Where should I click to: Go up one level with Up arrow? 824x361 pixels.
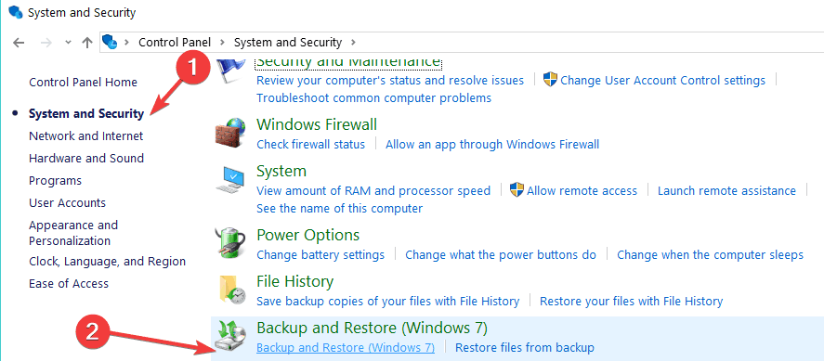87,43
